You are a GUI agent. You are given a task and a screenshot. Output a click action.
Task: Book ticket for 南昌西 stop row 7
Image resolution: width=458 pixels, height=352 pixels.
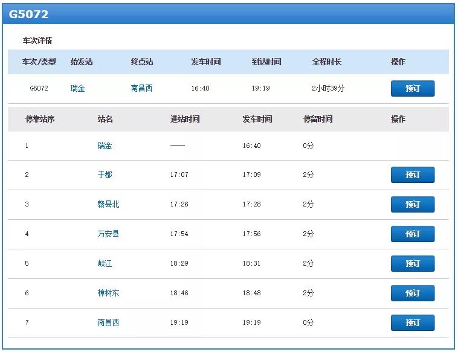413,322
